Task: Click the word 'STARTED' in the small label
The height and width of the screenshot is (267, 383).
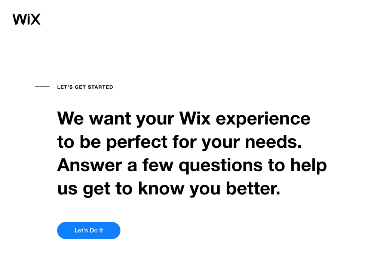Action: tap(100, 87)
